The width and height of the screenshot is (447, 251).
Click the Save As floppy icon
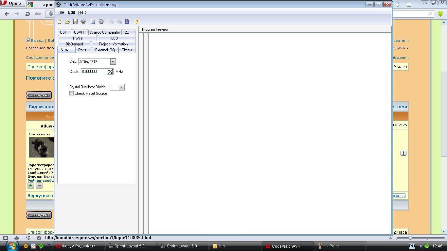point(83,22)
